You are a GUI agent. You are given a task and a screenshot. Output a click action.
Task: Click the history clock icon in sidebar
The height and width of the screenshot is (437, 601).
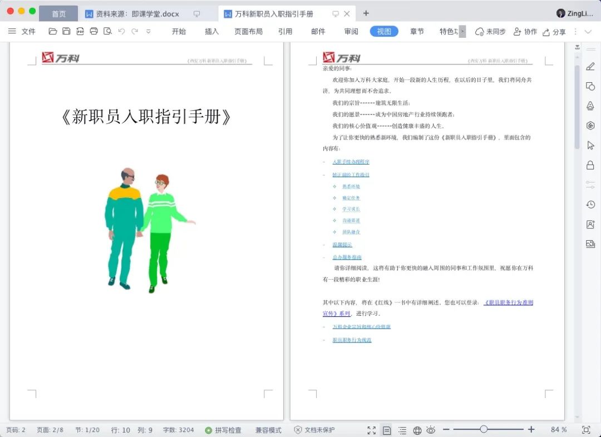[590, 205]
